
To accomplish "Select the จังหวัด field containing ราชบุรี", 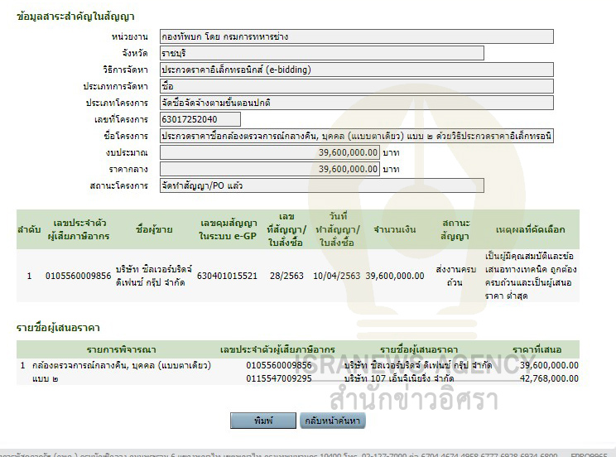I will click(322, 53).
